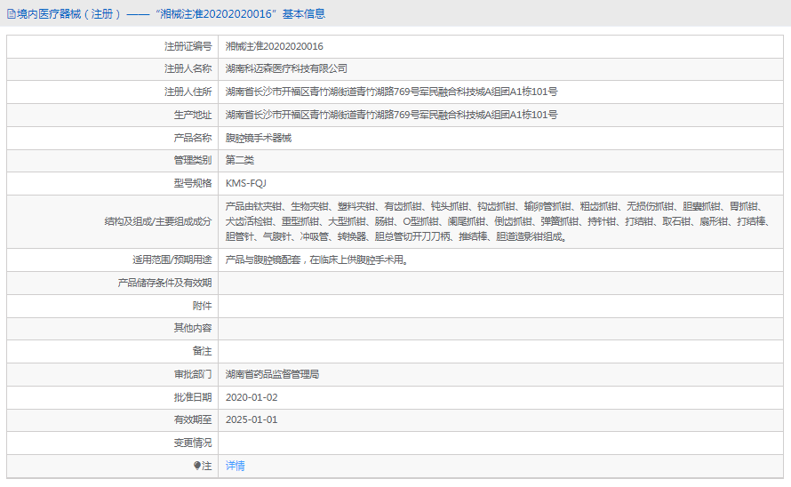Select company name 湖南科迈森医疗科技有限公司

click(x=286, y=68)
